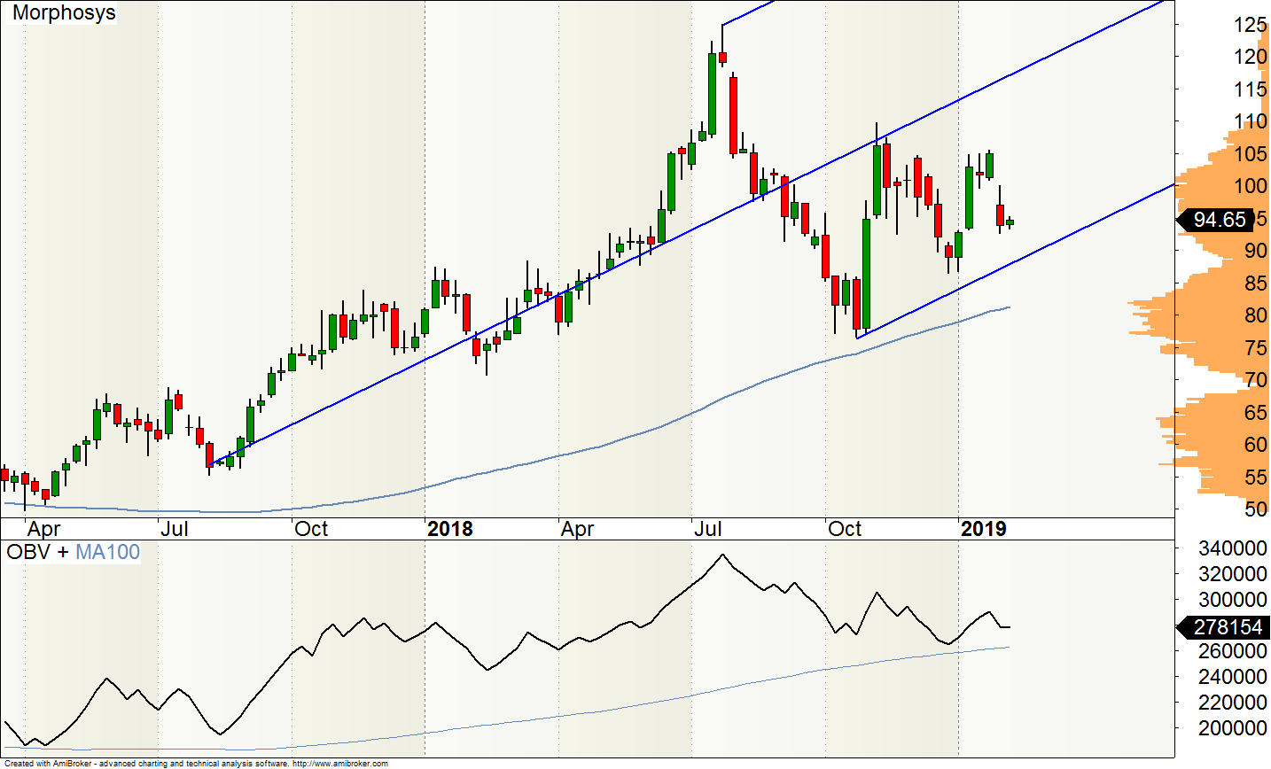Click the Apr label after 2018
The width and height of the screenshot is (1271, 769).
[578, 529]
